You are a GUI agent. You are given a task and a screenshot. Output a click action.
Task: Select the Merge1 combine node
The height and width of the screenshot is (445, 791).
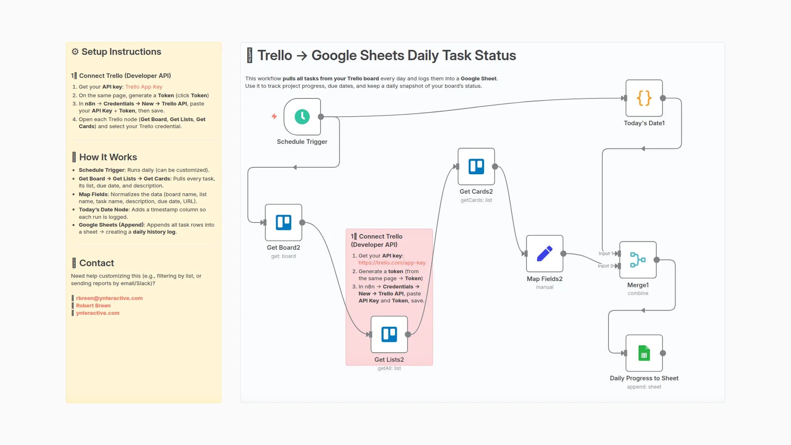coord(638,260)
